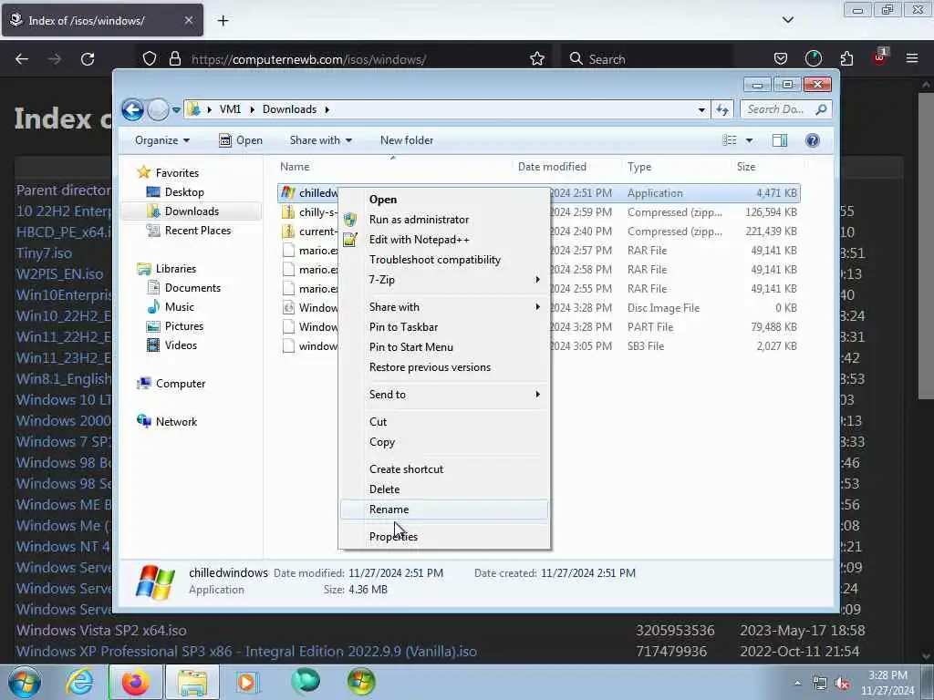Viewport: 934px width, 700px height.
Task: Click the Explorer help icon
Action: click(813, 140)
